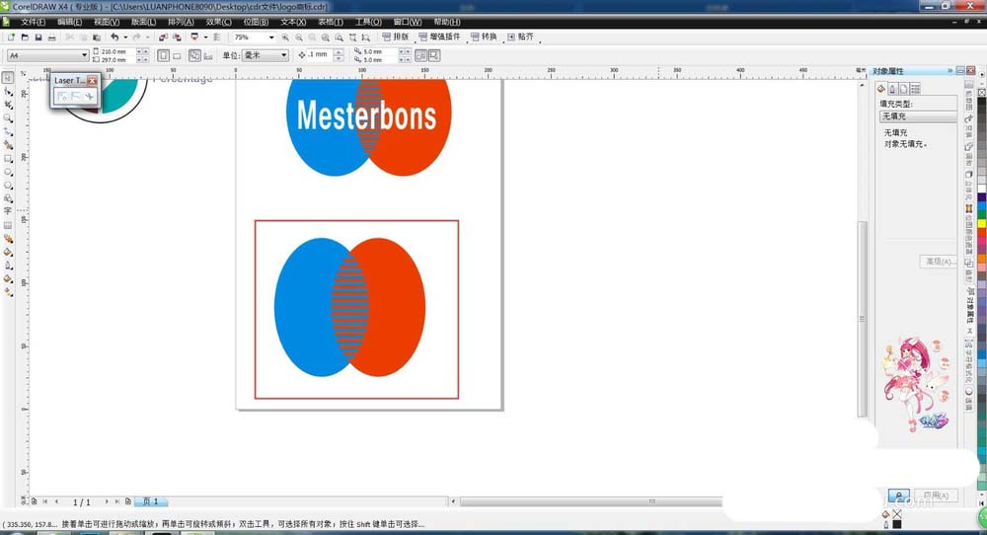
Task: Click the 高级(A)... button
Action: point(938,262)
